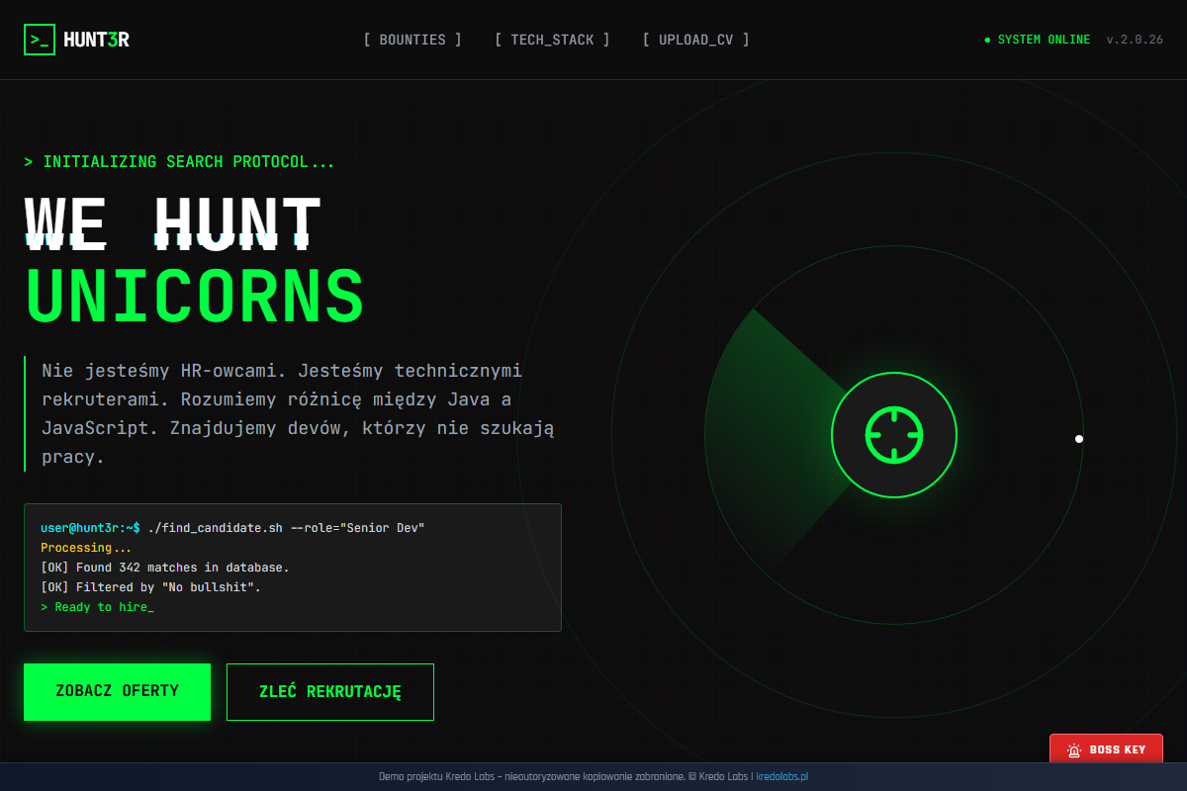Click the terminal command line text

pyautogui.click(x=232, y=528)
